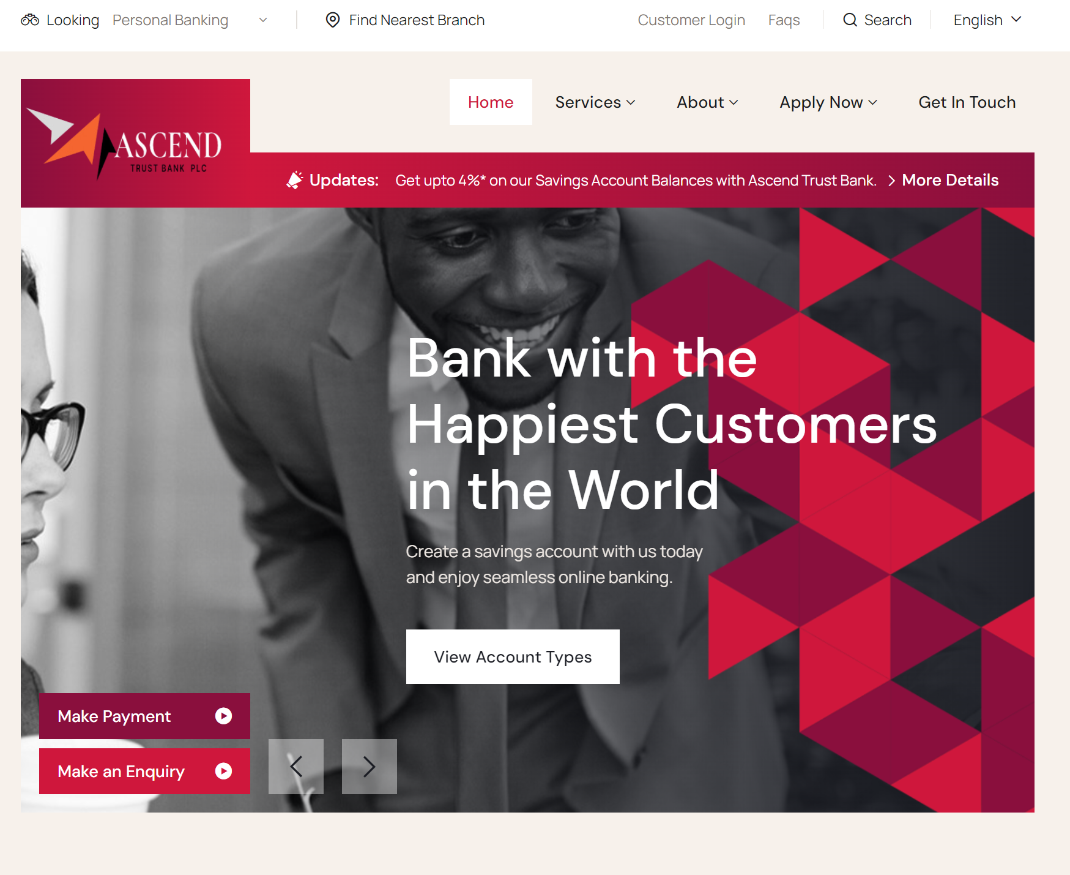Open the Customer Login link
Image resolution: width=1070 pixels, height=875 pixels.
coord(691,20)
